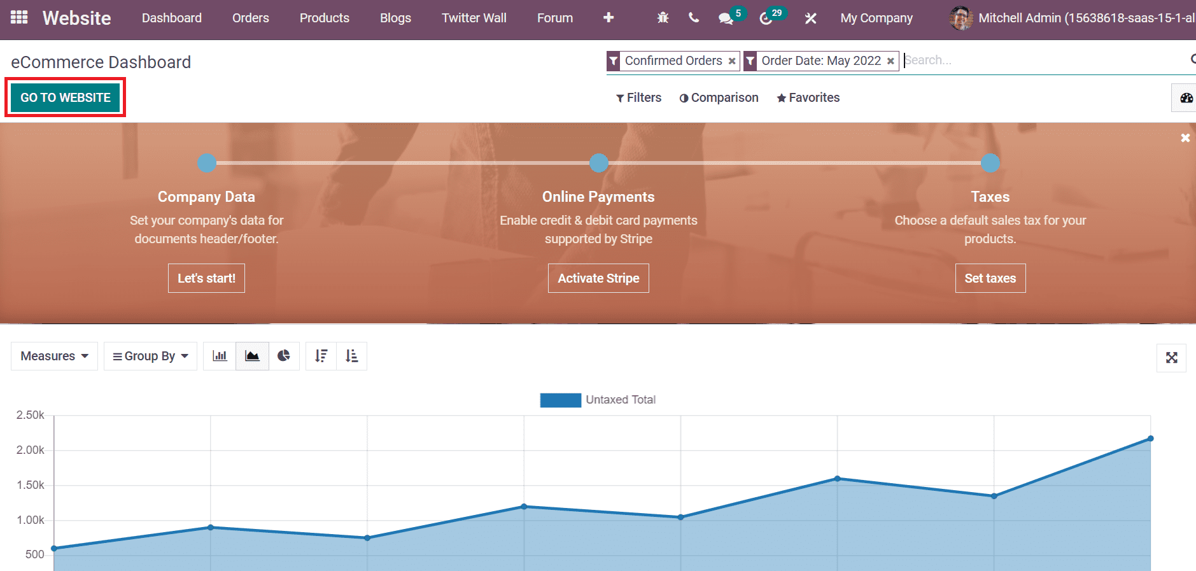Open the Dashboard menu
This screenshot has width=1196, height=571.
172,18
